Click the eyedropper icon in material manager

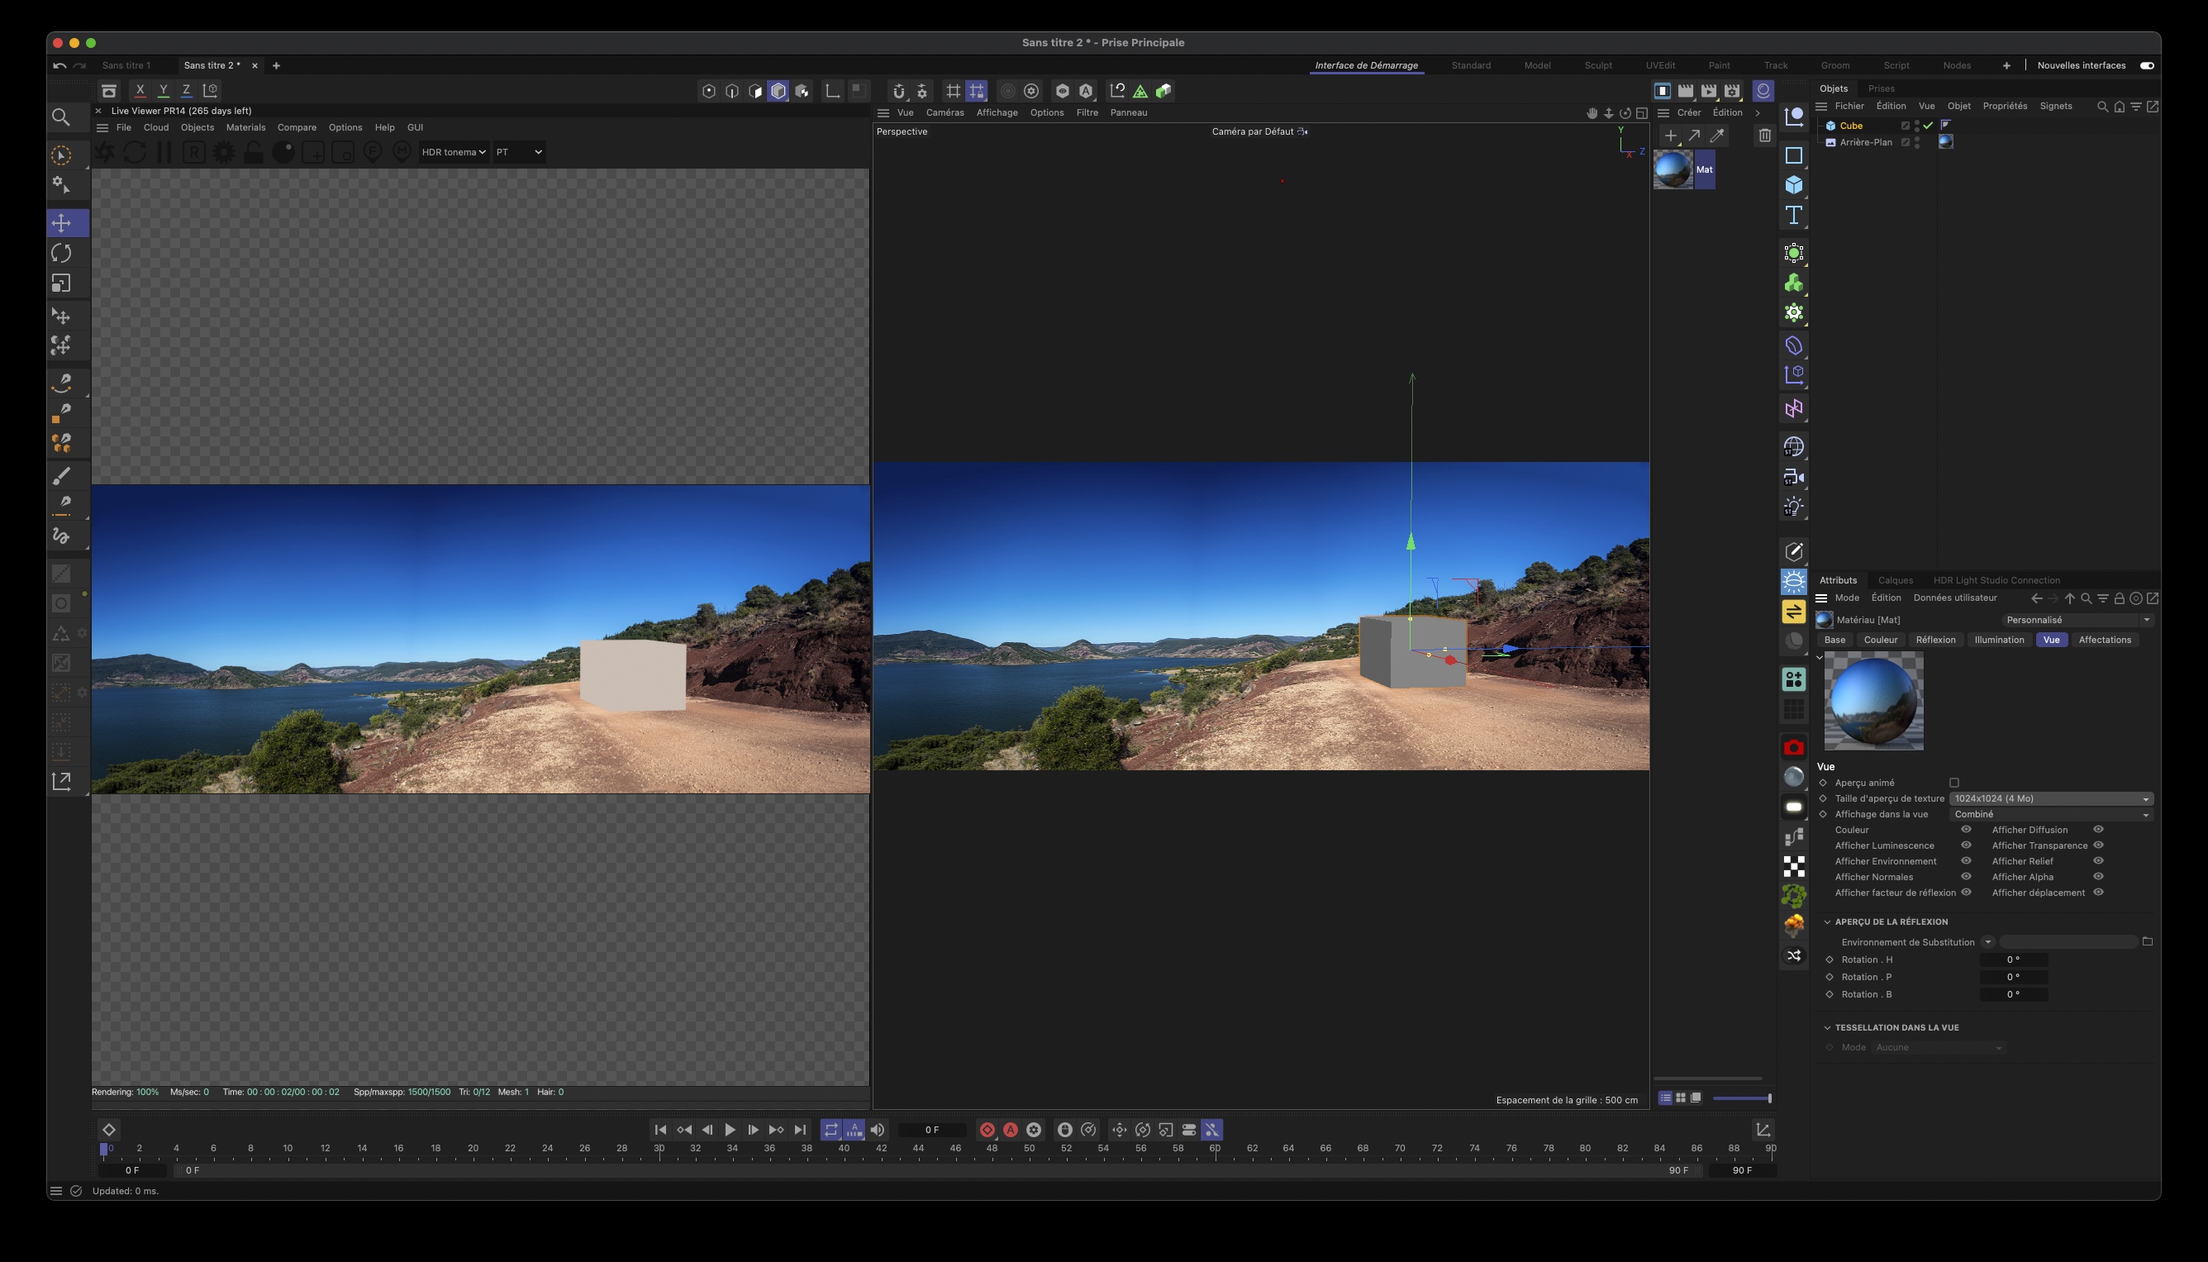pyautogui.click(x=1716, y=136)
